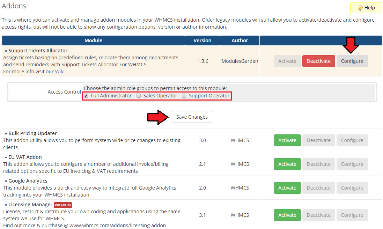Click WHMCS author in Bulk Pricing Updater row
383x229 pixels.
pos(240,140)
